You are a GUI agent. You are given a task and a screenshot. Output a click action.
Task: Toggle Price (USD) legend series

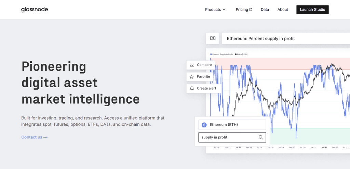(241, 54)
